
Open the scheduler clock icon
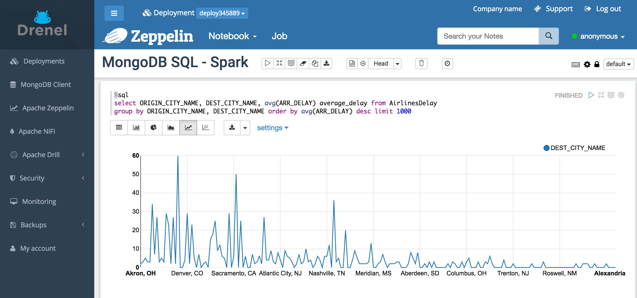pos(447,63)
